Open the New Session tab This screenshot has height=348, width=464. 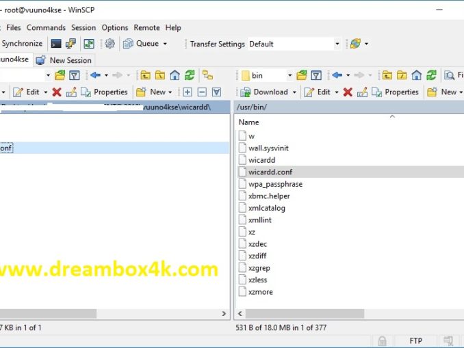64,60
